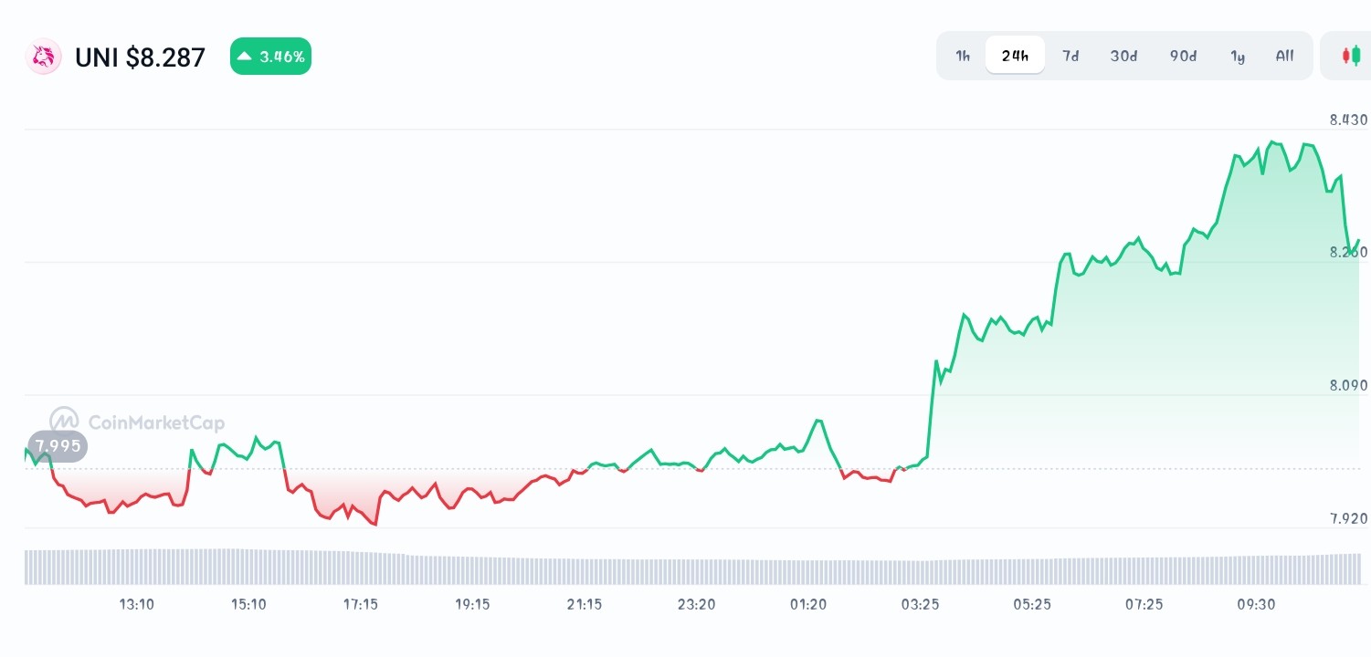Click the 7.920 y-axis label
Screen dimensions: 1371x657
tap(1348, 519)
